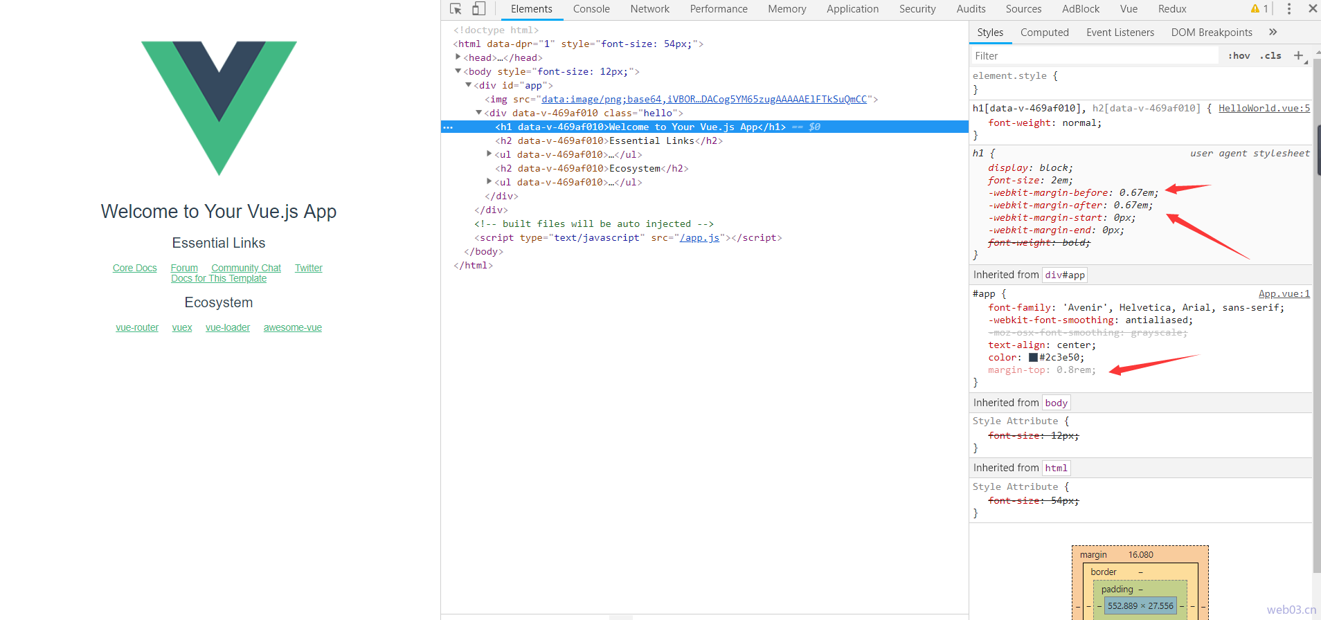
Task: Click the font-weight: normal declaration
Action: [1045, 122]
